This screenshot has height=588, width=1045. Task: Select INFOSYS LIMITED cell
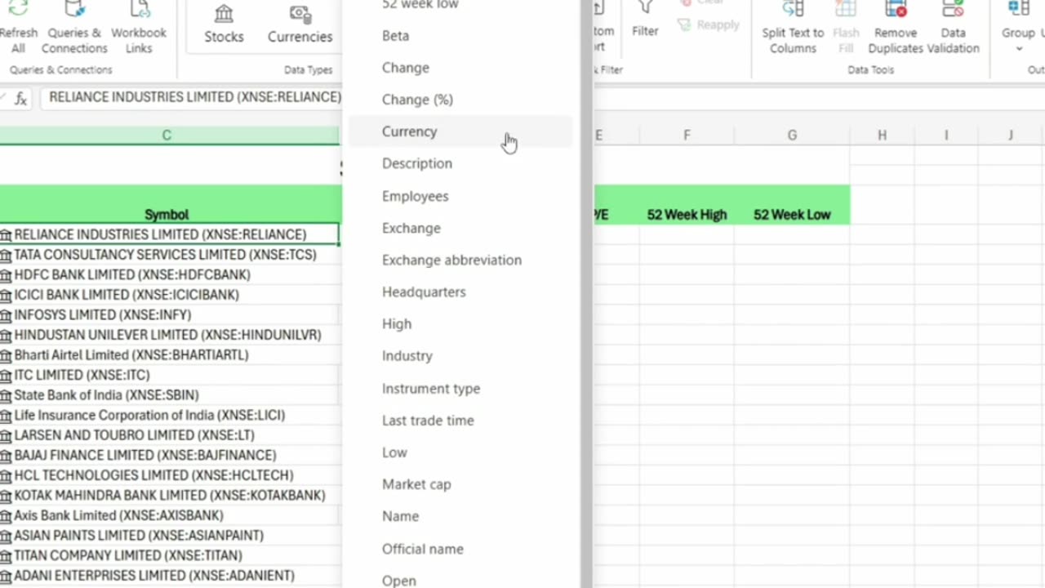coord(169,314)
